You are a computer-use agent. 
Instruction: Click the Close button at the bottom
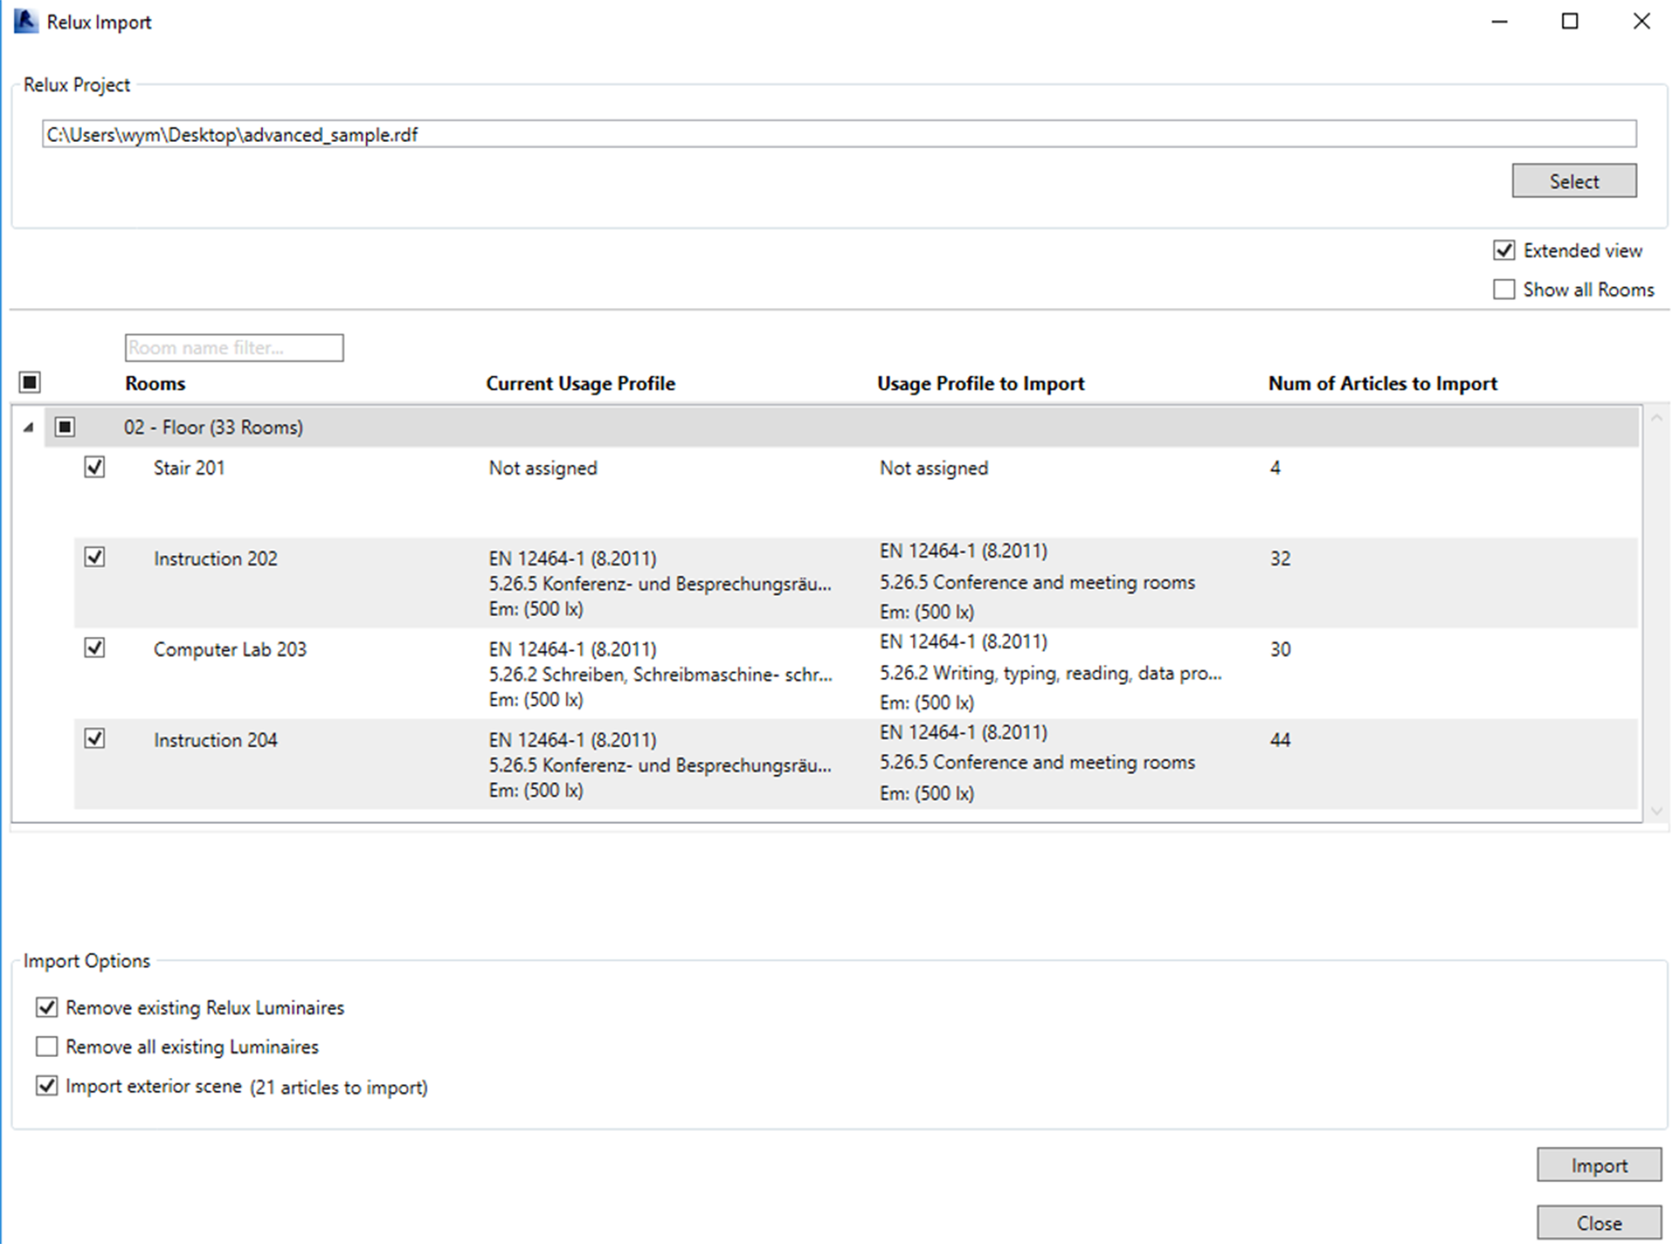coord(1599,1222)
